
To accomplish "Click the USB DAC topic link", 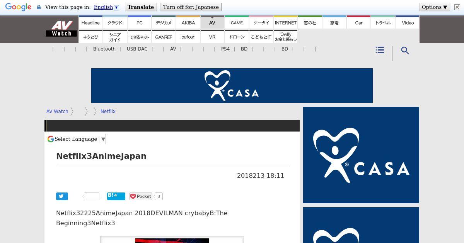I will (137, 49).
